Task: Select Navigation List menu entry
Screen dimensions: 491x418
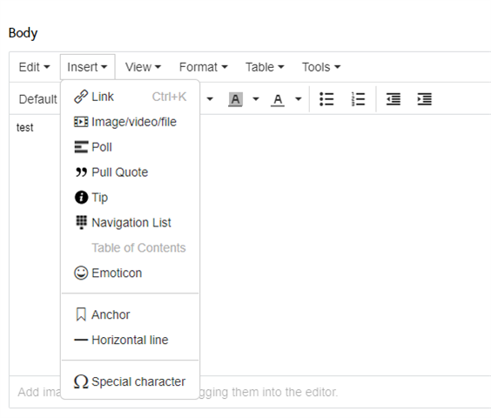Action: (x=131, y=222)
